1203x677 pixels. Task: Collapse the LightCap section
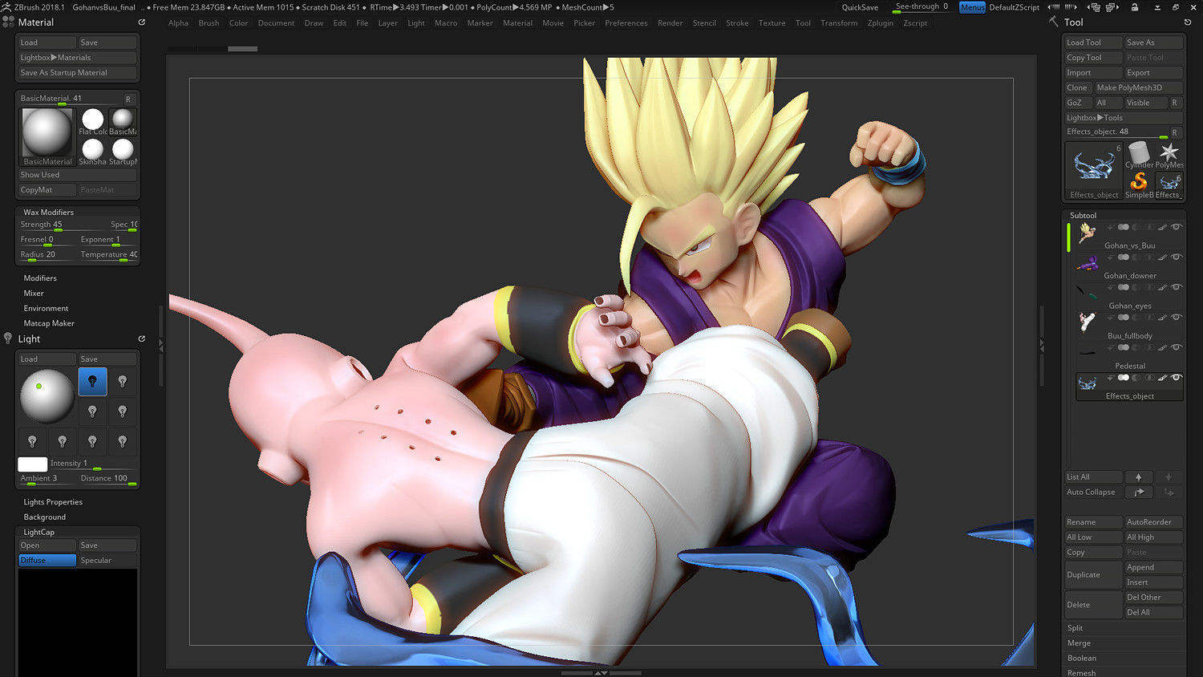click(39, 532)
